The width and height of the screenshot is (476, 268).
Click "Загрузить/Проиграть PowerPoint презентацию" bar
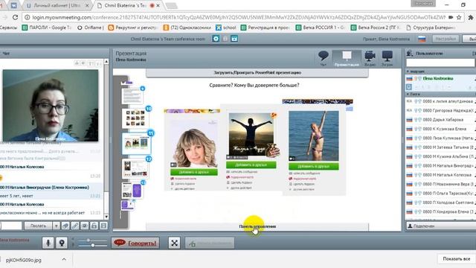pos(257,73)
